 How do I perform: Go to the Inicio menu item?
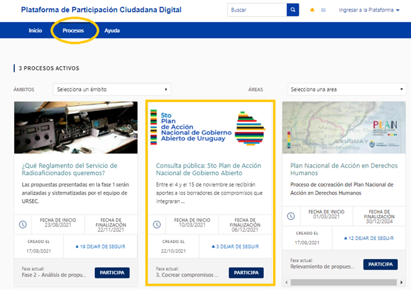click(x=35, y=30)
